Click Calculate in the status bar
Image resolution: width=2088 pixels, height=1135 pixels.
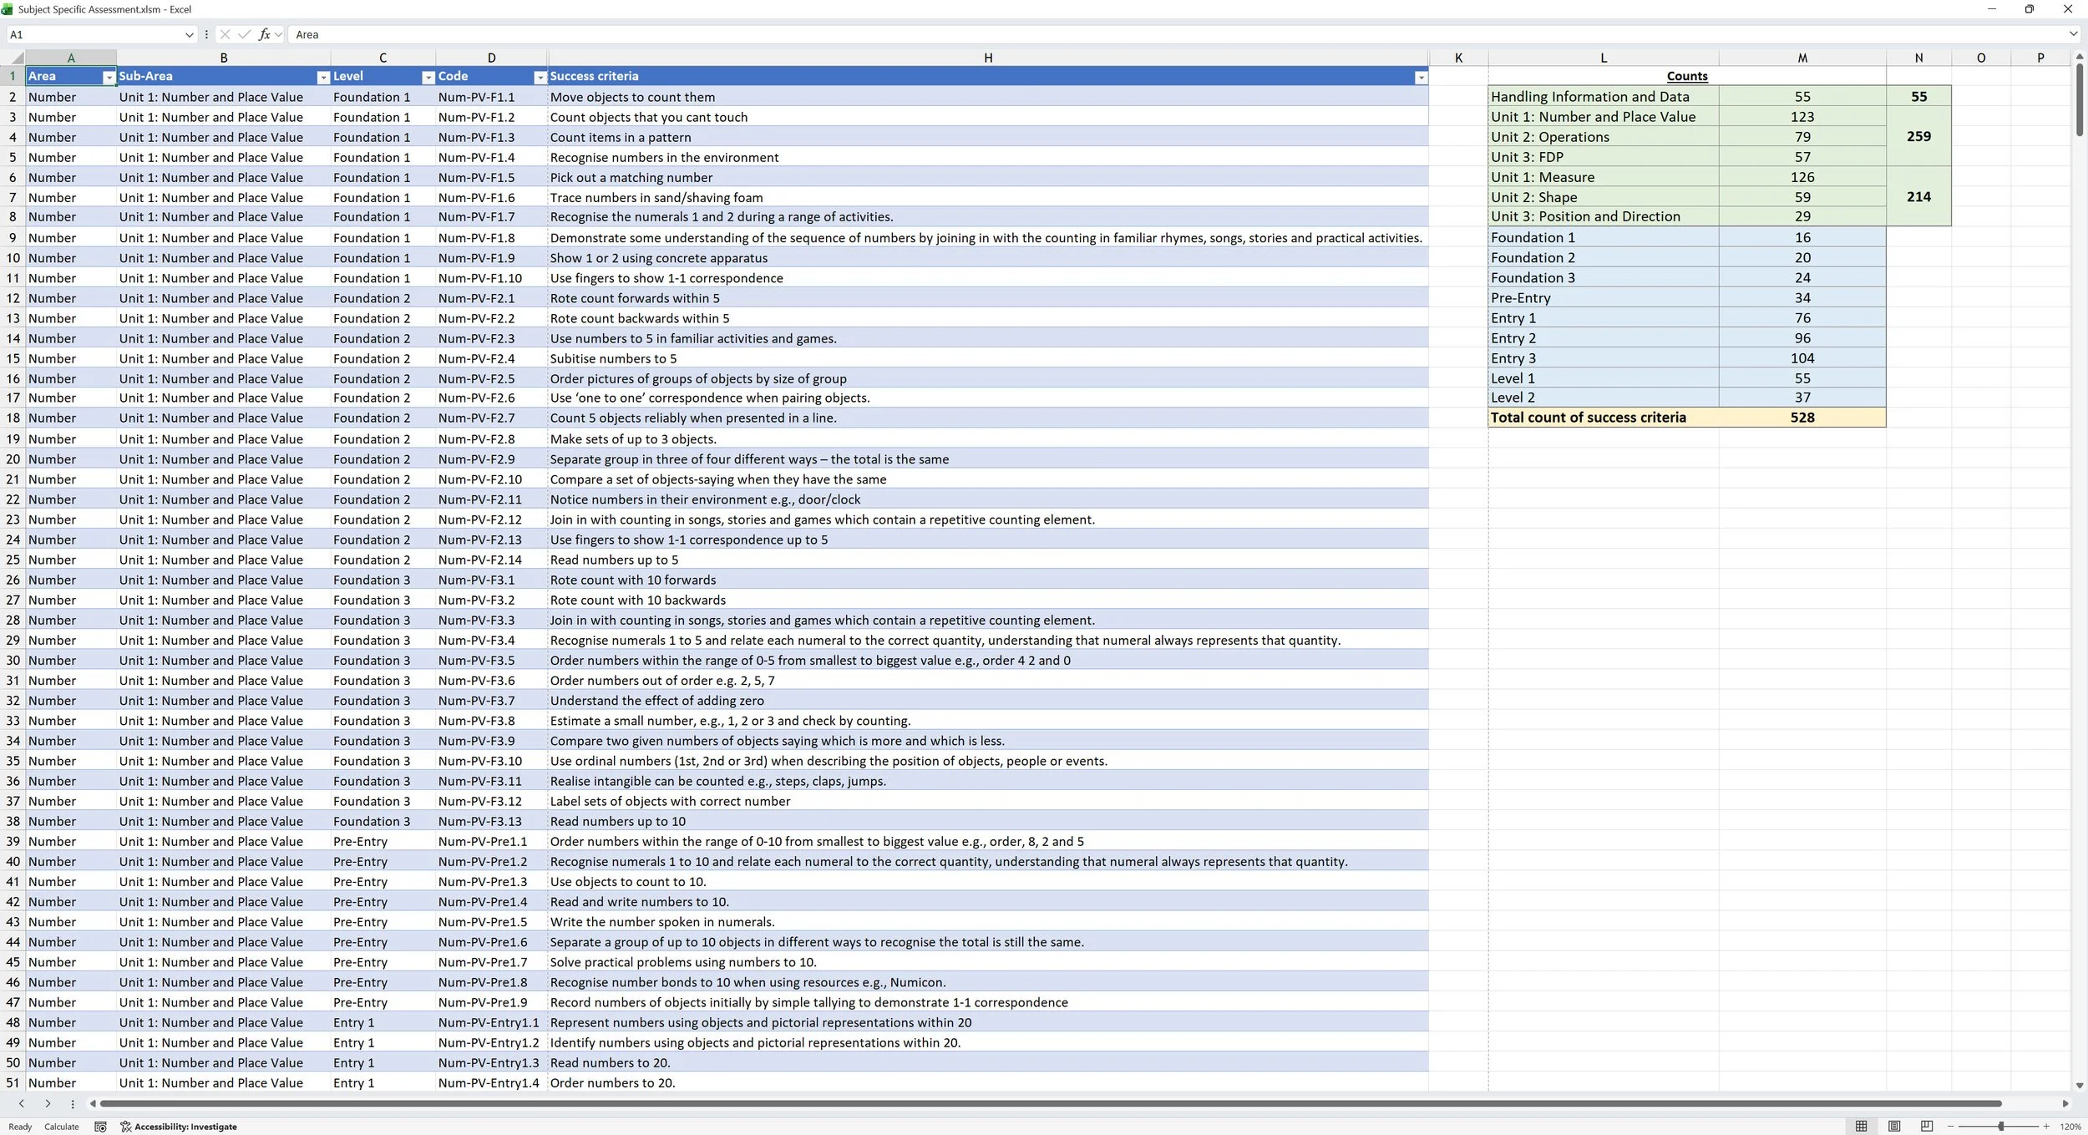62,1127
